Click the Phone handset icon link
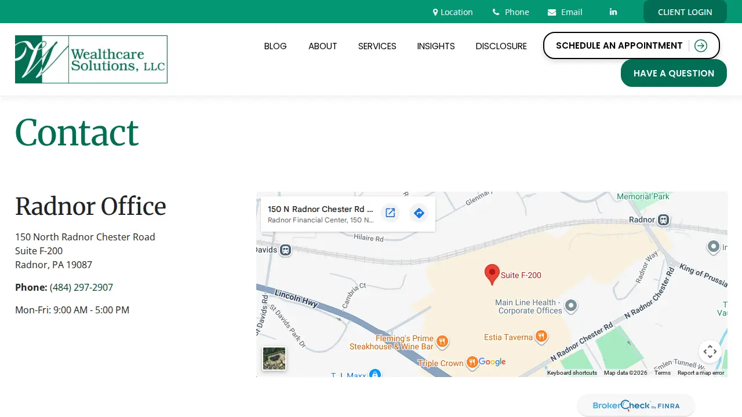The height and width of the screenshot is (417, 742). coord(511,12)
